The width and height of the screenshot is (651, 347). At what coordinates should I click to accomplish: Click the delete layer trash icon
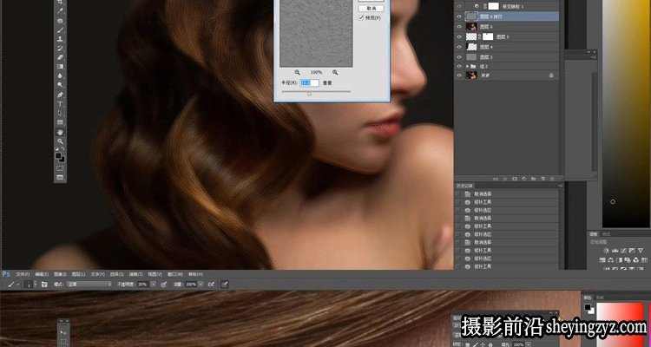pyautogui.click(x=552, y=179)
